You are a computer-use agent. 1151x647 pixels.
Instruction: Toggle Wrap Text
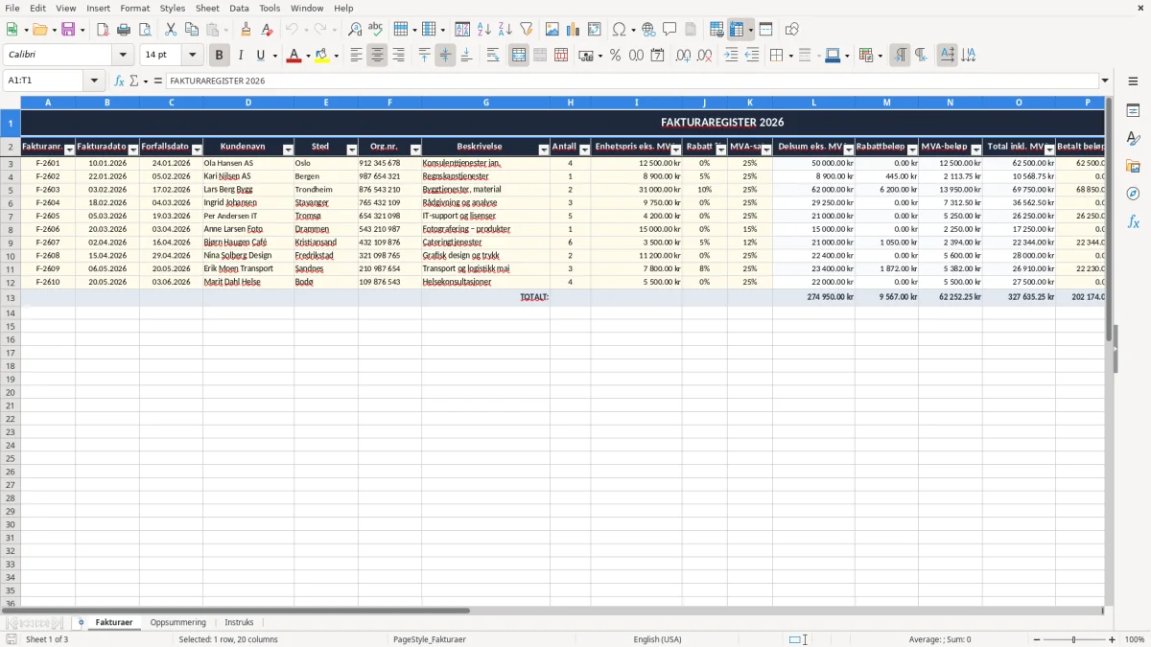(493, 56)
